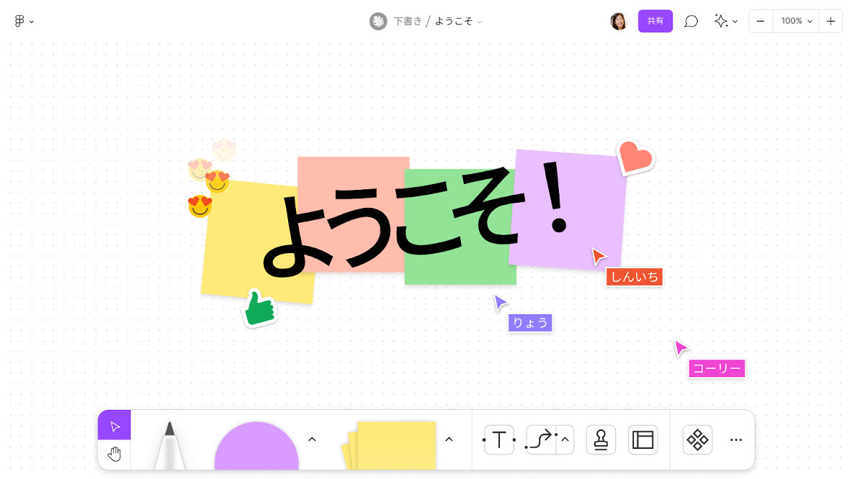This screenshot has width=852, height=479.
Task: Open the stamp tool
Action: [x=601, y=439]
